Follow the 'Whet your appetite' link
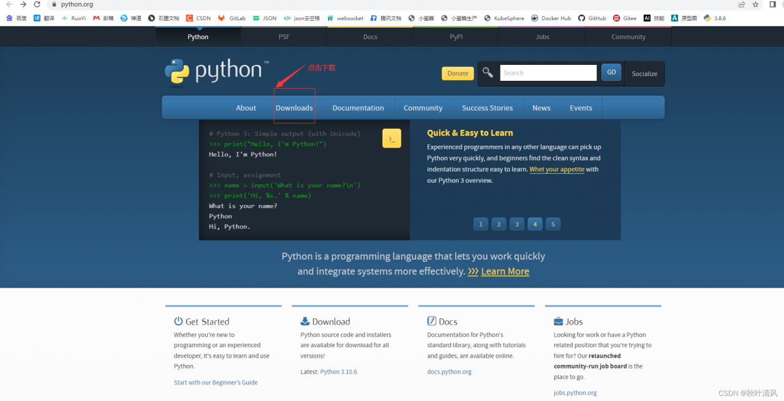This screenshot has height=401, width=784. click(557, 170)
